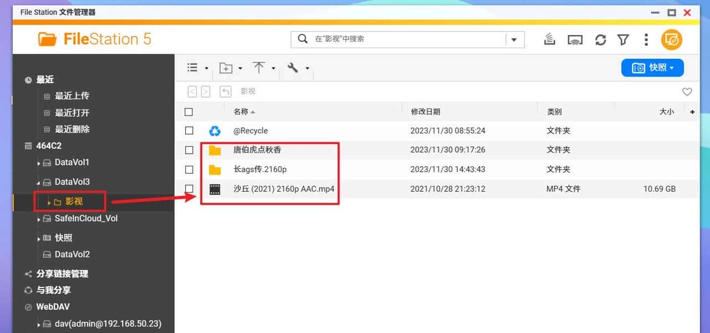Check the box for 唐伯虎点秋香
Viewport: 710px width, 333px height.
[x=189, y=150]
